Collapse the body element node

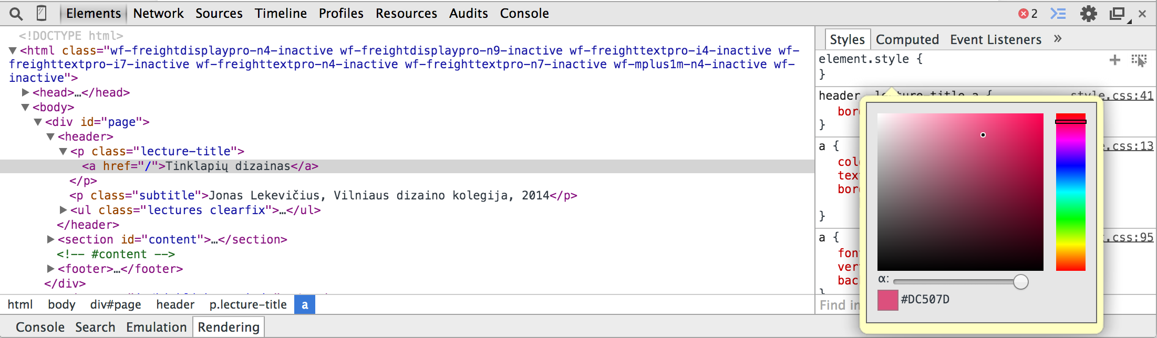coord(25,107)
